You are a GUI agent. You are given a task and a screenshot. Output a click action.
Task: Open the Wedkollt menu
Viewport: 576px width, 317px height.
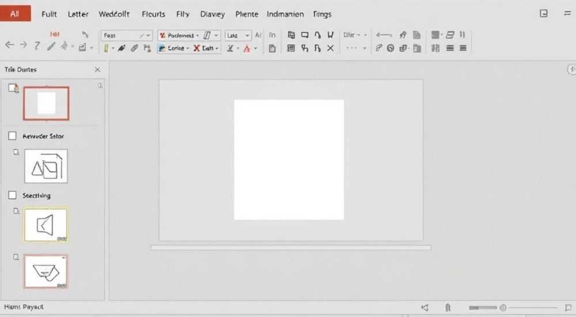click(114, 14)
